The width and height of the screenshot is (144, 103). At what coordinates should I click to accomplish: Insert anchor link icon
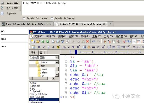[89, 47]
